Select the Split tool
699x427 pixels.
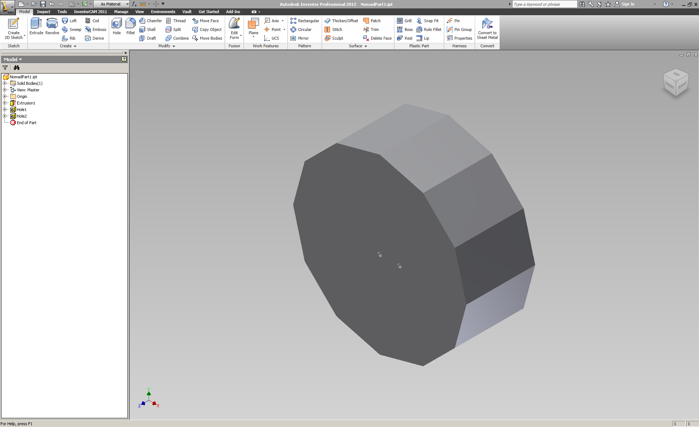point(173,29)
